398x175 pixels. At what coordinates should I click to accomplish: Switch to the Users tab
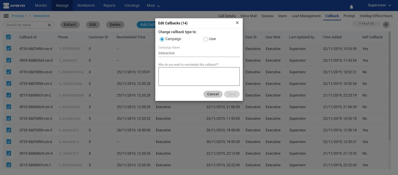282,16
